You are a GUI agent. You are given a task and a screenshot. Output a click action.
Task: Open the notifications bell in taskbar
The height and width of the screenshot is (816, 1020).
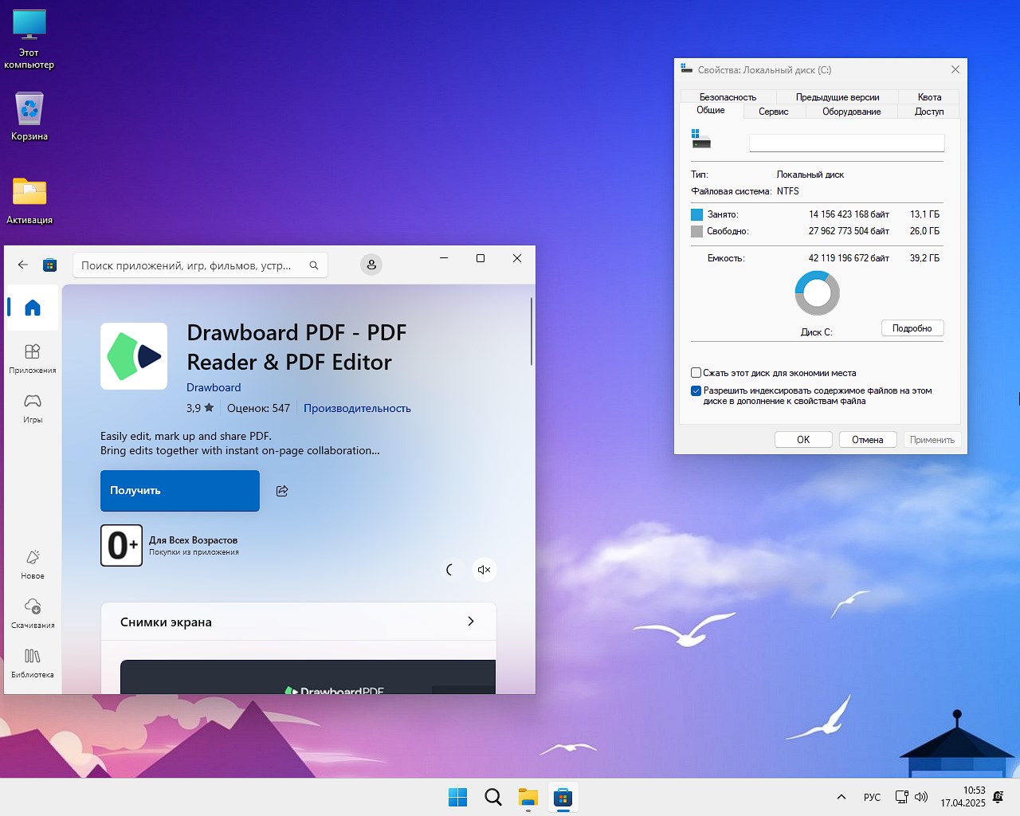click(x=998, y=797)
